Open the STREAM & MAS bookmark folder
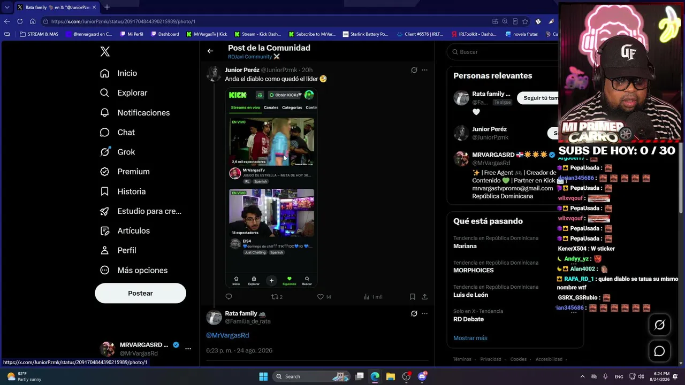 click(x=39, y=34)
